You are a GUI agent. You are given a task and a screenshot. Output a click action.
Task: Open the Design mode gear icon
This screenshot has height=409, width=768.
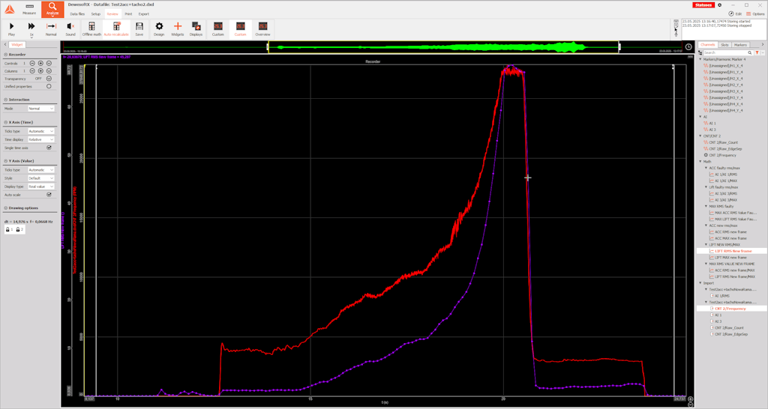pos(159,28)
